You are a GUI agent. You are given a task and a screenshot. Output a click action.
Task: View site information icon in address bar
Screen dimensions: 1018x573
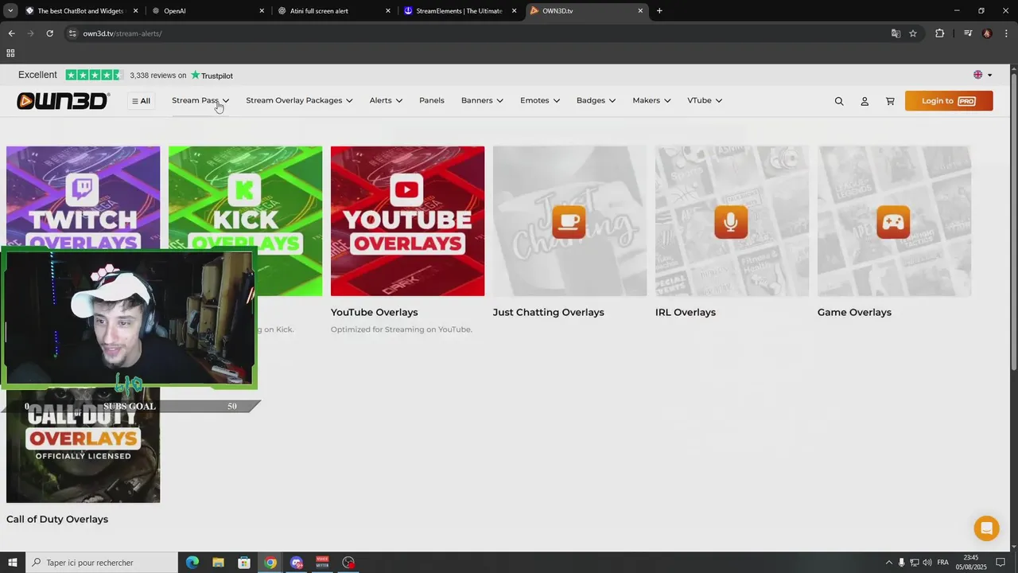tap(72, 33)
